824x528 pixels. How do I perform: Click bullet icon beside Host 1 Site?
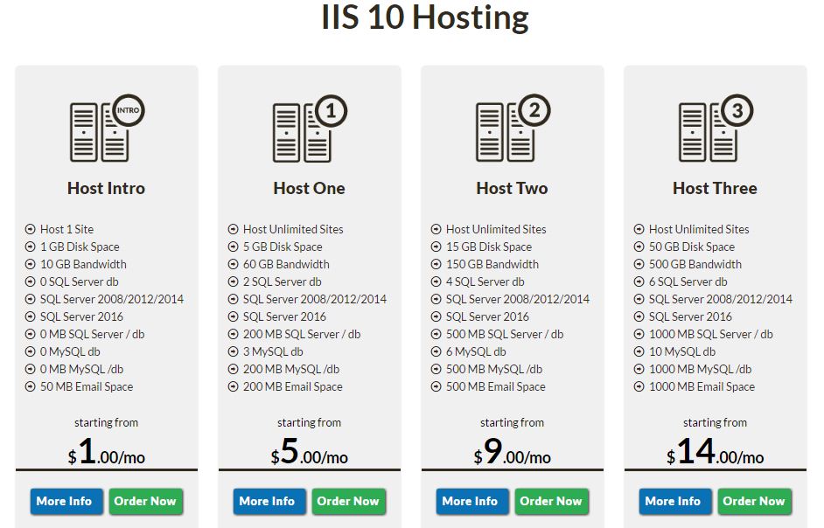(31, 229)
